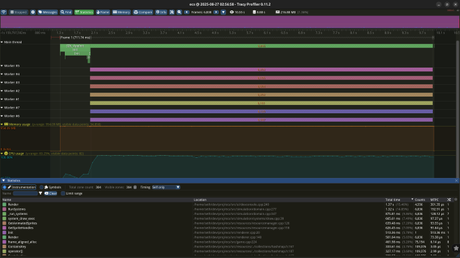Screen dimensions: 460x258
Task: Close the Statistics panel
Action: [x=457, y=181]
